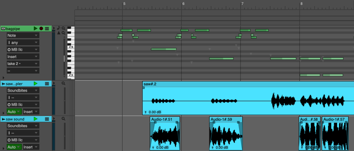Click the Insert button on the saw...pler track
The image size is (354, 151).
coord(30,112)
